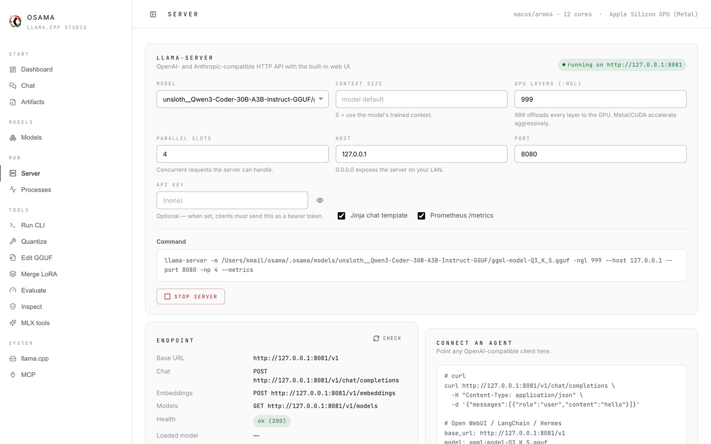
Task: Click the Quantize wrench icon
Action: pos(13,242)
